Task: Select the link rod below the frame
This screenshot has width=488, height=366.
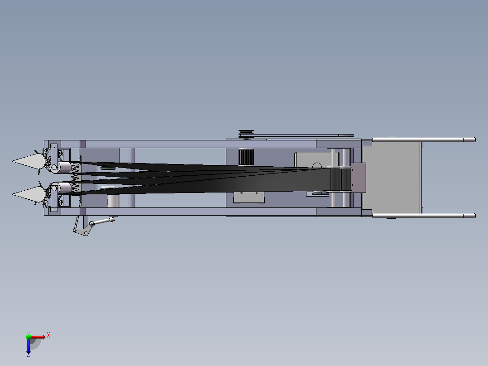Action: point(103,221)
